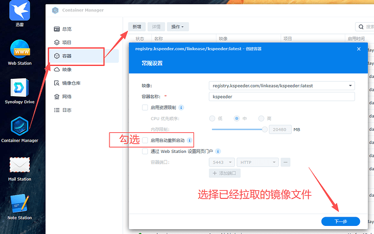The width and height of the screenshot is (374, 234).
Task: Tick 通过 Web Station 设置网页门户 checkbox
Action: pos(145,151)
